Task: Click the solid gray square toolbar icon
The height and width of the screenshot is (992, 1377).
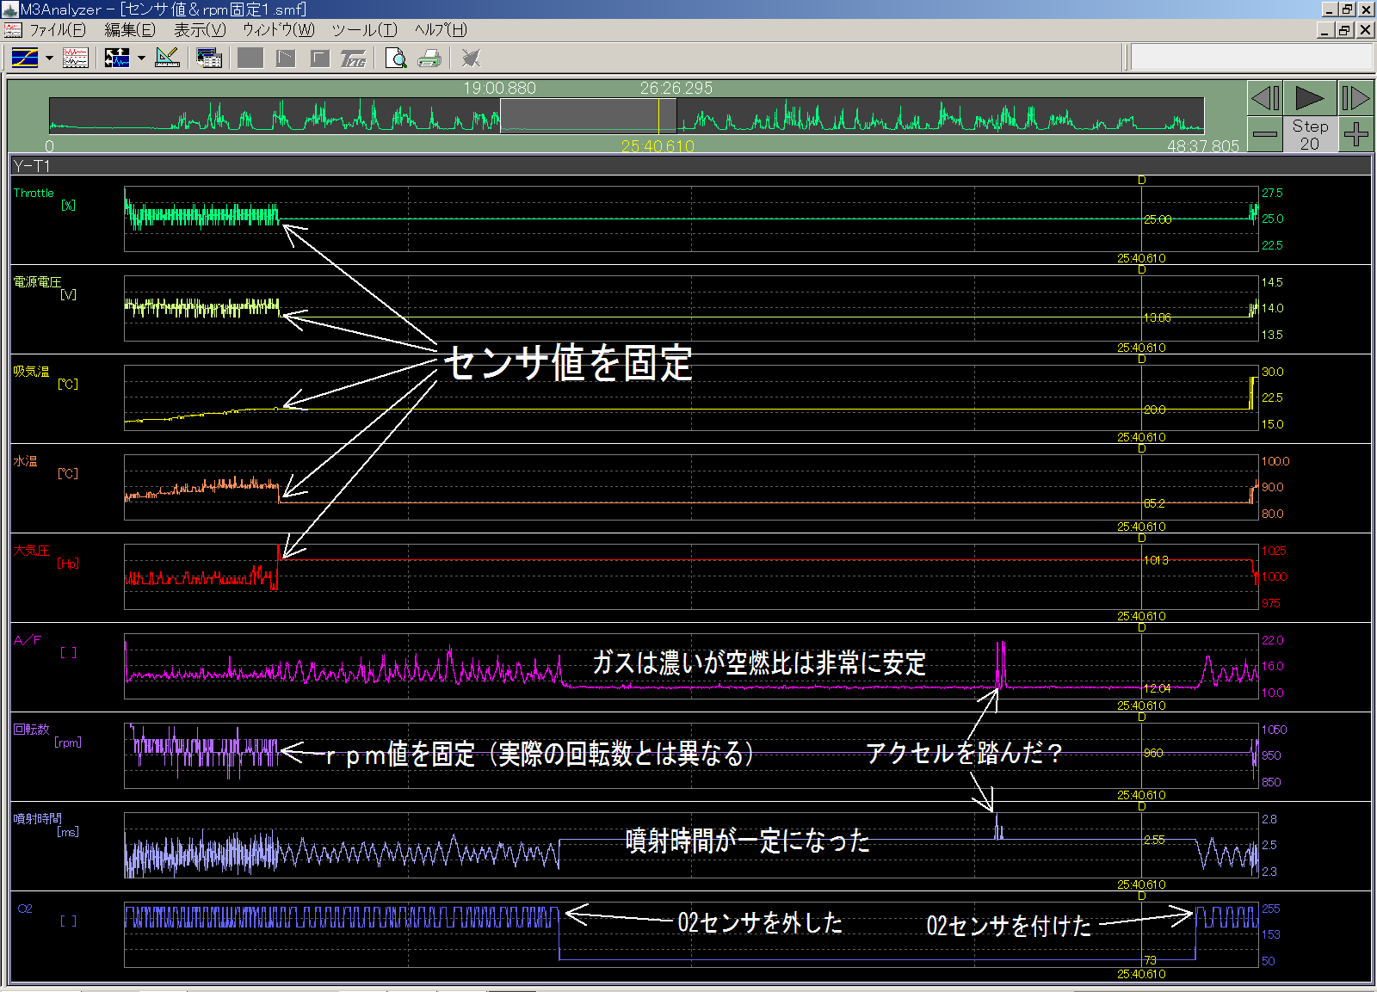Action: [x=250, y=58]
